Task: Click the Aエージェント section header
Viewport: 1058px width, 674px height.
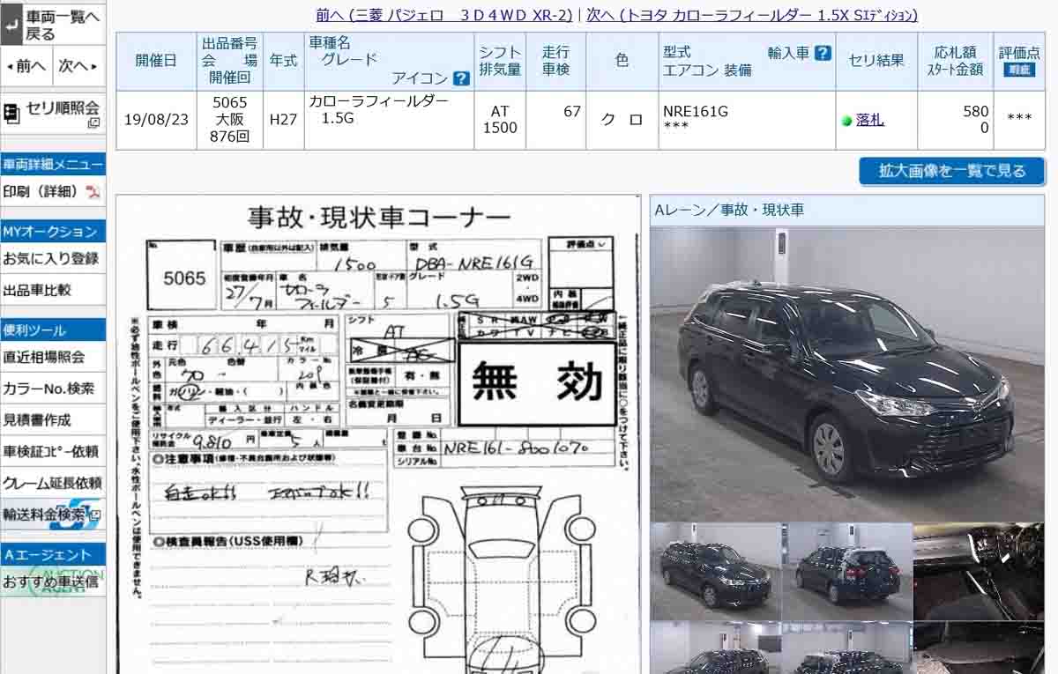Action: pos(53,554)
